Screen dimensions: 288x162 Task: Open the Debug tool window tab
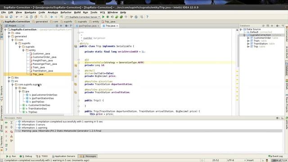click(x=26, y=156)
